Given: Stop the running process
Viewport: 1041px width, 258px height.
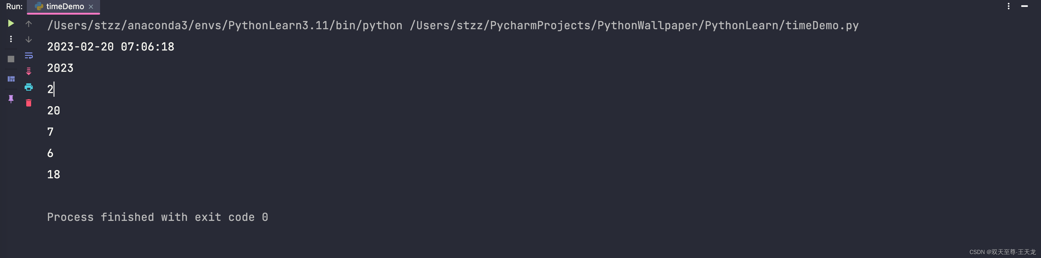Looking at the screenshot, I should tap(10, 59).
